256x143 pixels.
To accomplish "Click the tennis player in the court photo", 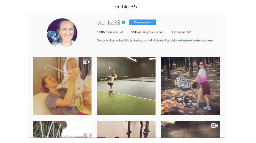I will pyautogui.click(x=112, y=82).
